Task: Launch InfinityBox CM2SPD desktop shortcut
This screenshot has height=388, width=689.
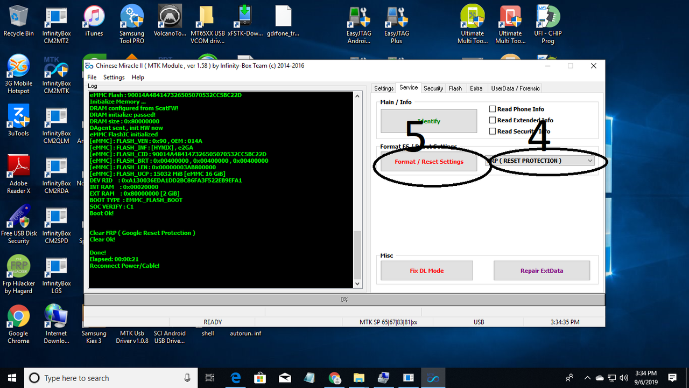Action: click(x=57, y=224)
